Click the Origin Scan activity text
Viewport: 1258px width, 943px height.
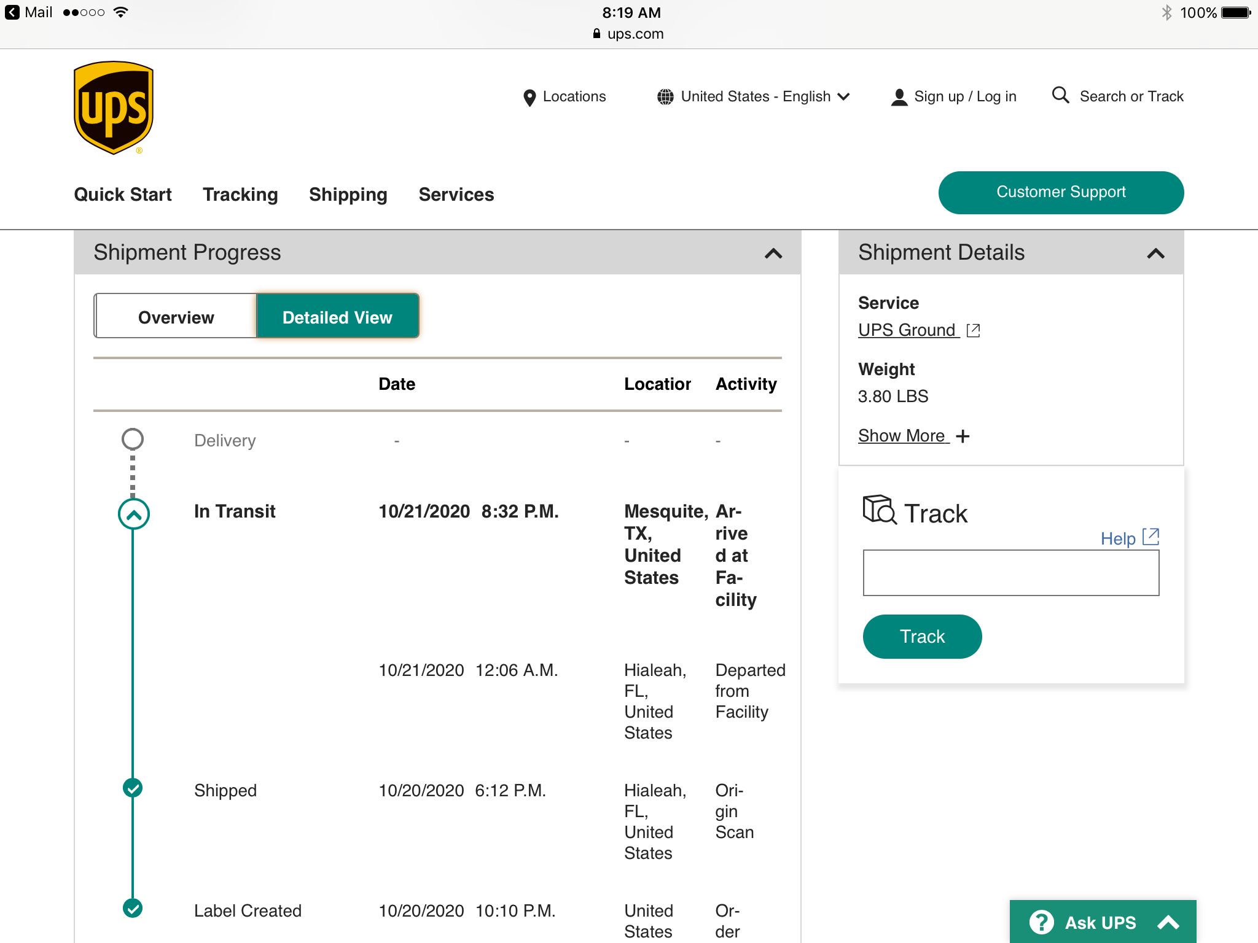[x=734, y=811]
